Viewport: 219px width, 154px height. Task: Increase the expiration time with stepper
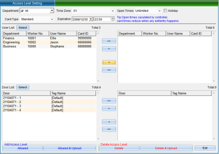pos(113,18)
